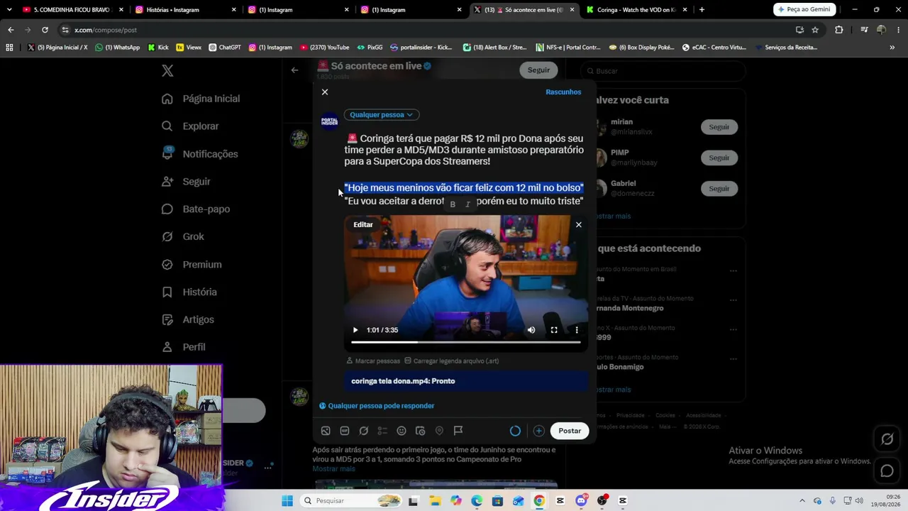Open the WhatsApp bookmark
The image size is (908, 511).
[117, 48]
